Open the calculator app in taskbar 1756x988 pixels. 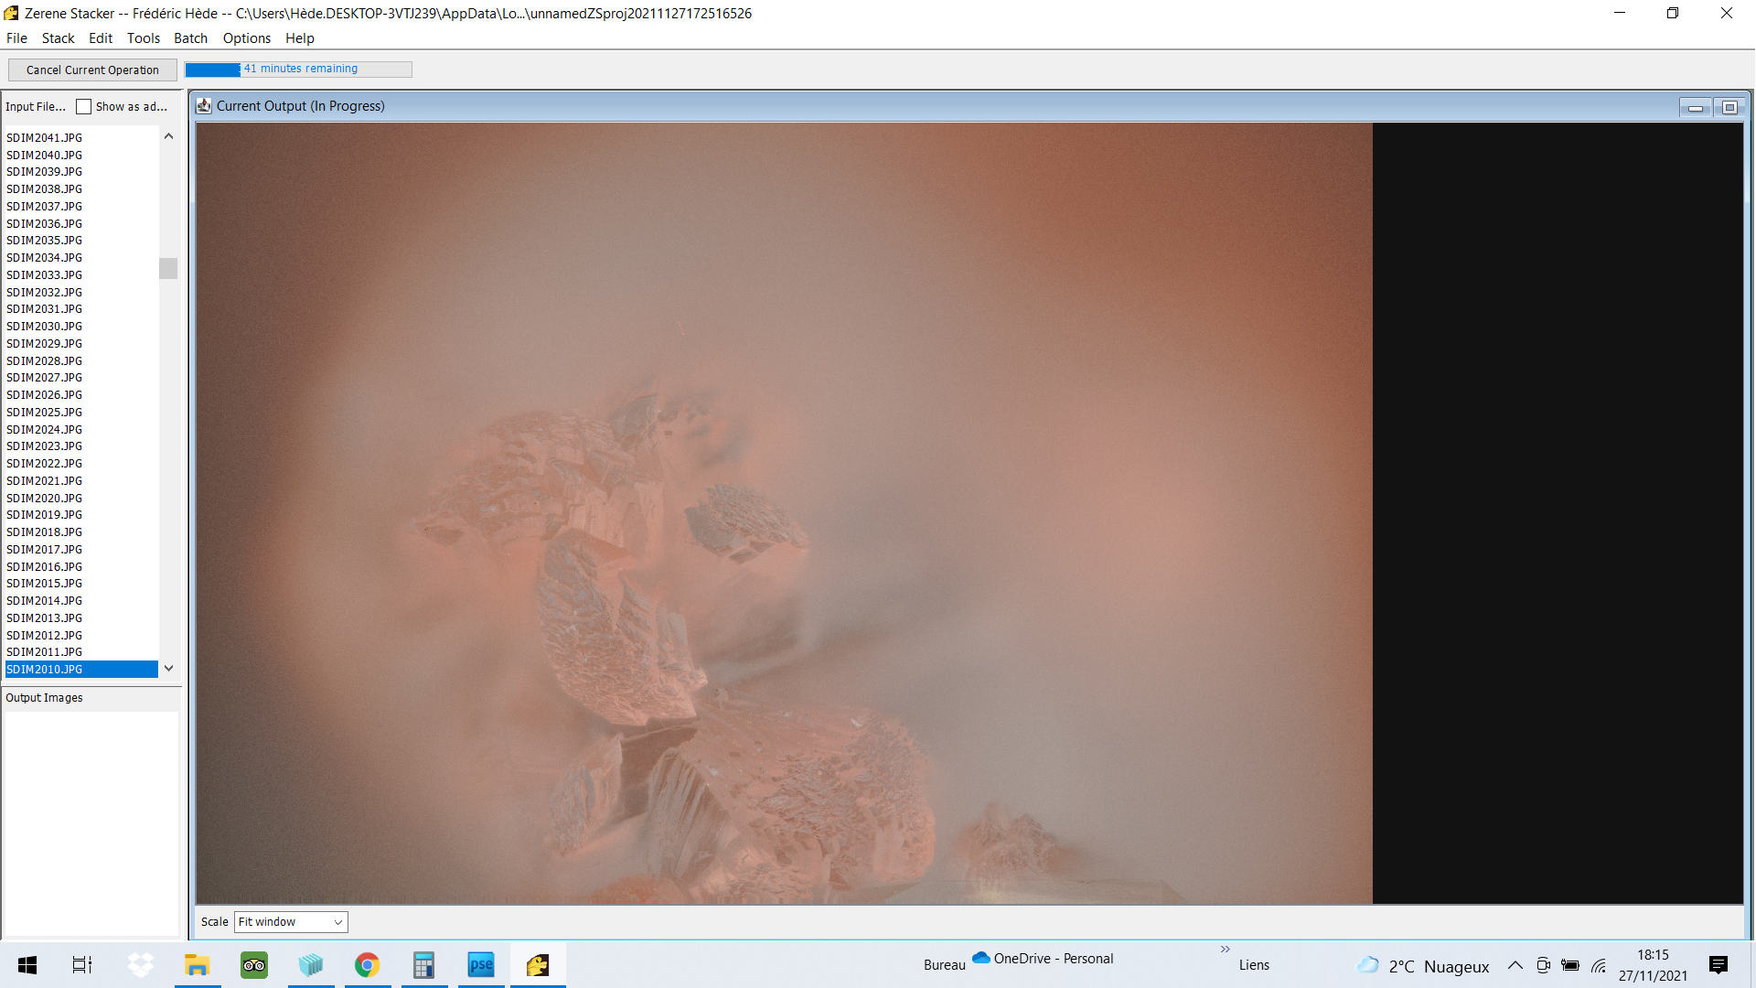423,965
